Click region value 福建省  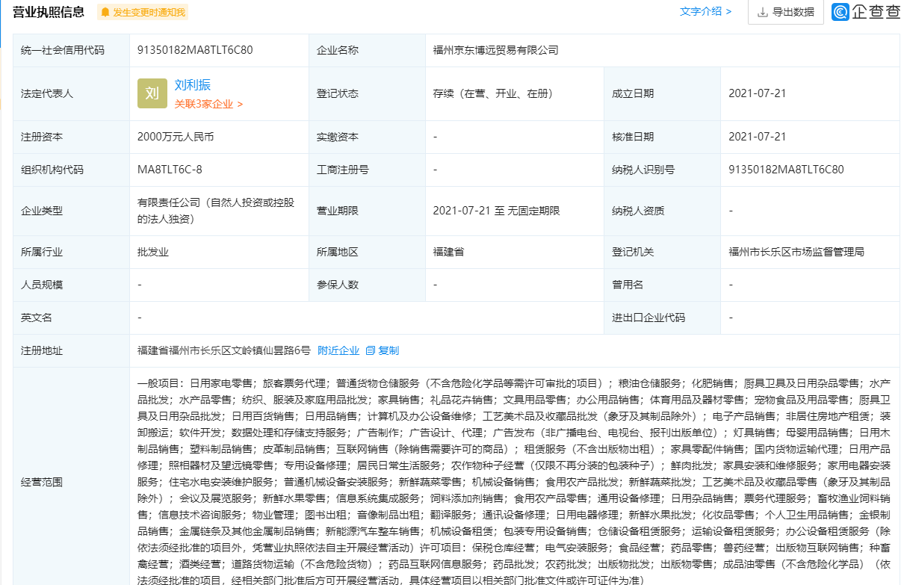pyautogui.click(x=448, y=252)
